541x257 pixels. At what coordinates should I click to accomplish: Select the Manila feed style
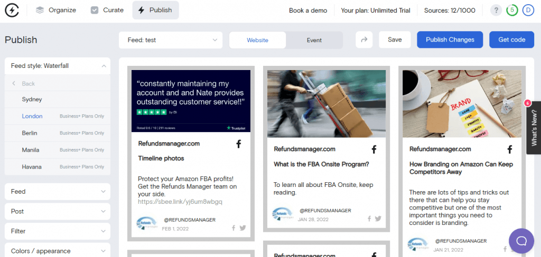[58, 150]
